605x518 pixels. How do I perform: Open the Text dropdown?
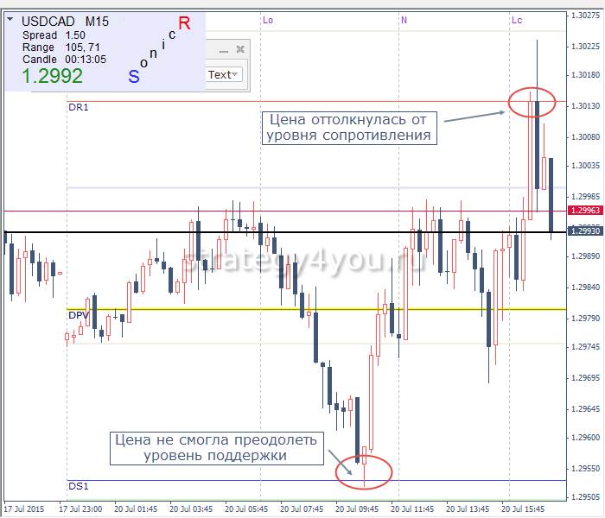click(223, 75)
